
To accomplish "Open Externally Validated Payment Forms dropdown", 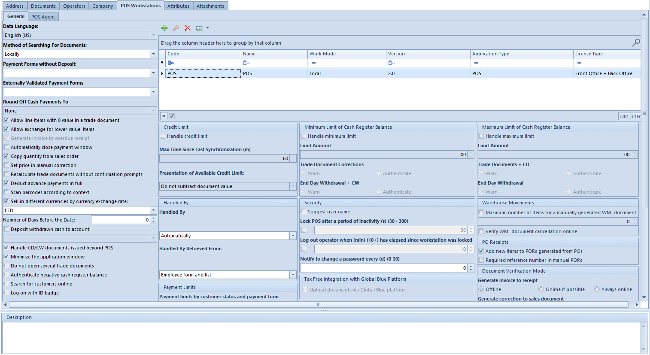I will [x=153, y=92].
